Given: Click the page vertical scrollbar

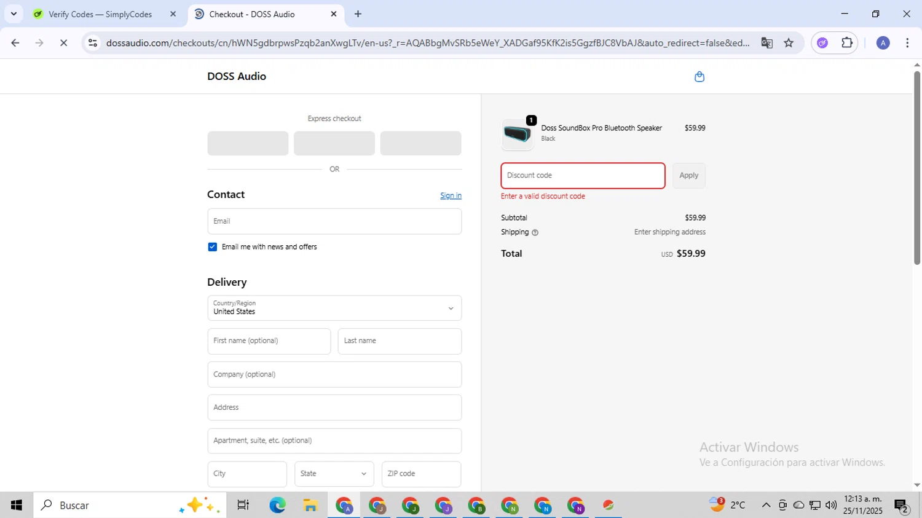Looking at the screenshot, I should point(916,168).
